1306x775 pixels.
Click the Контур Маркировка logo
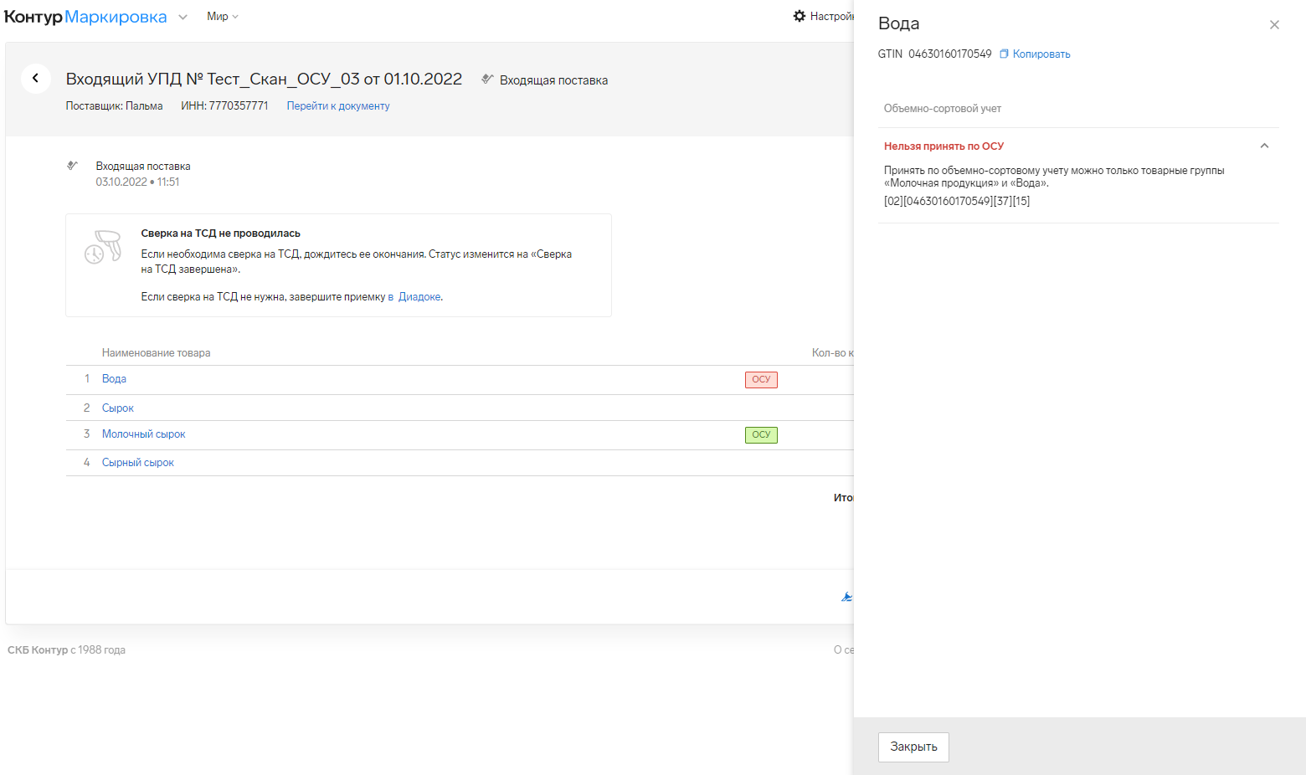point(85,18)
